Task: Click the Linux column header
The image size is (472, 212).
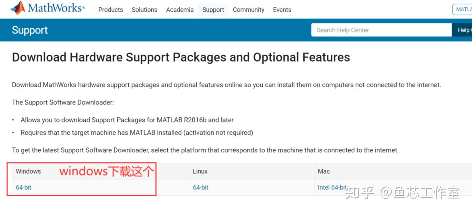Action: (200, 171)
